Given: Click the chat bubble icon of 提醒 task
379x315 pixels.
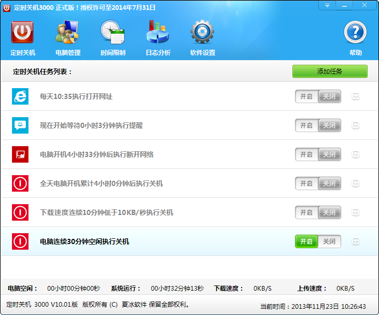Looking at the screenshot, I should coord(20,125).
